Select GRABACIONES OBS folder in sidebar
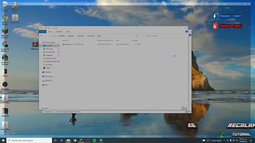 pos(53,62)
